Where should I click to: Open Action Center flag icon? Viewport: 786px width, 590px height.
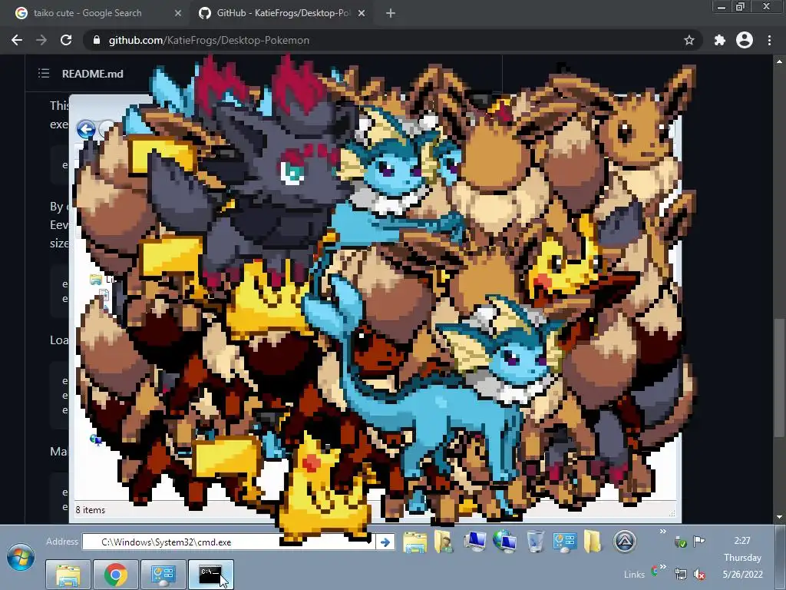[x=698, y=542]
